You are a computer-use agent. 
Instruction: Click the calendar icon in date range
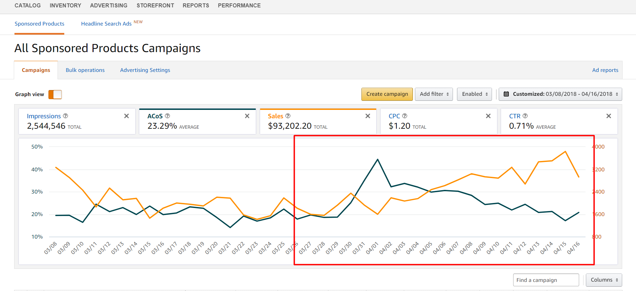pyautogui.click(x=506, y=94)
